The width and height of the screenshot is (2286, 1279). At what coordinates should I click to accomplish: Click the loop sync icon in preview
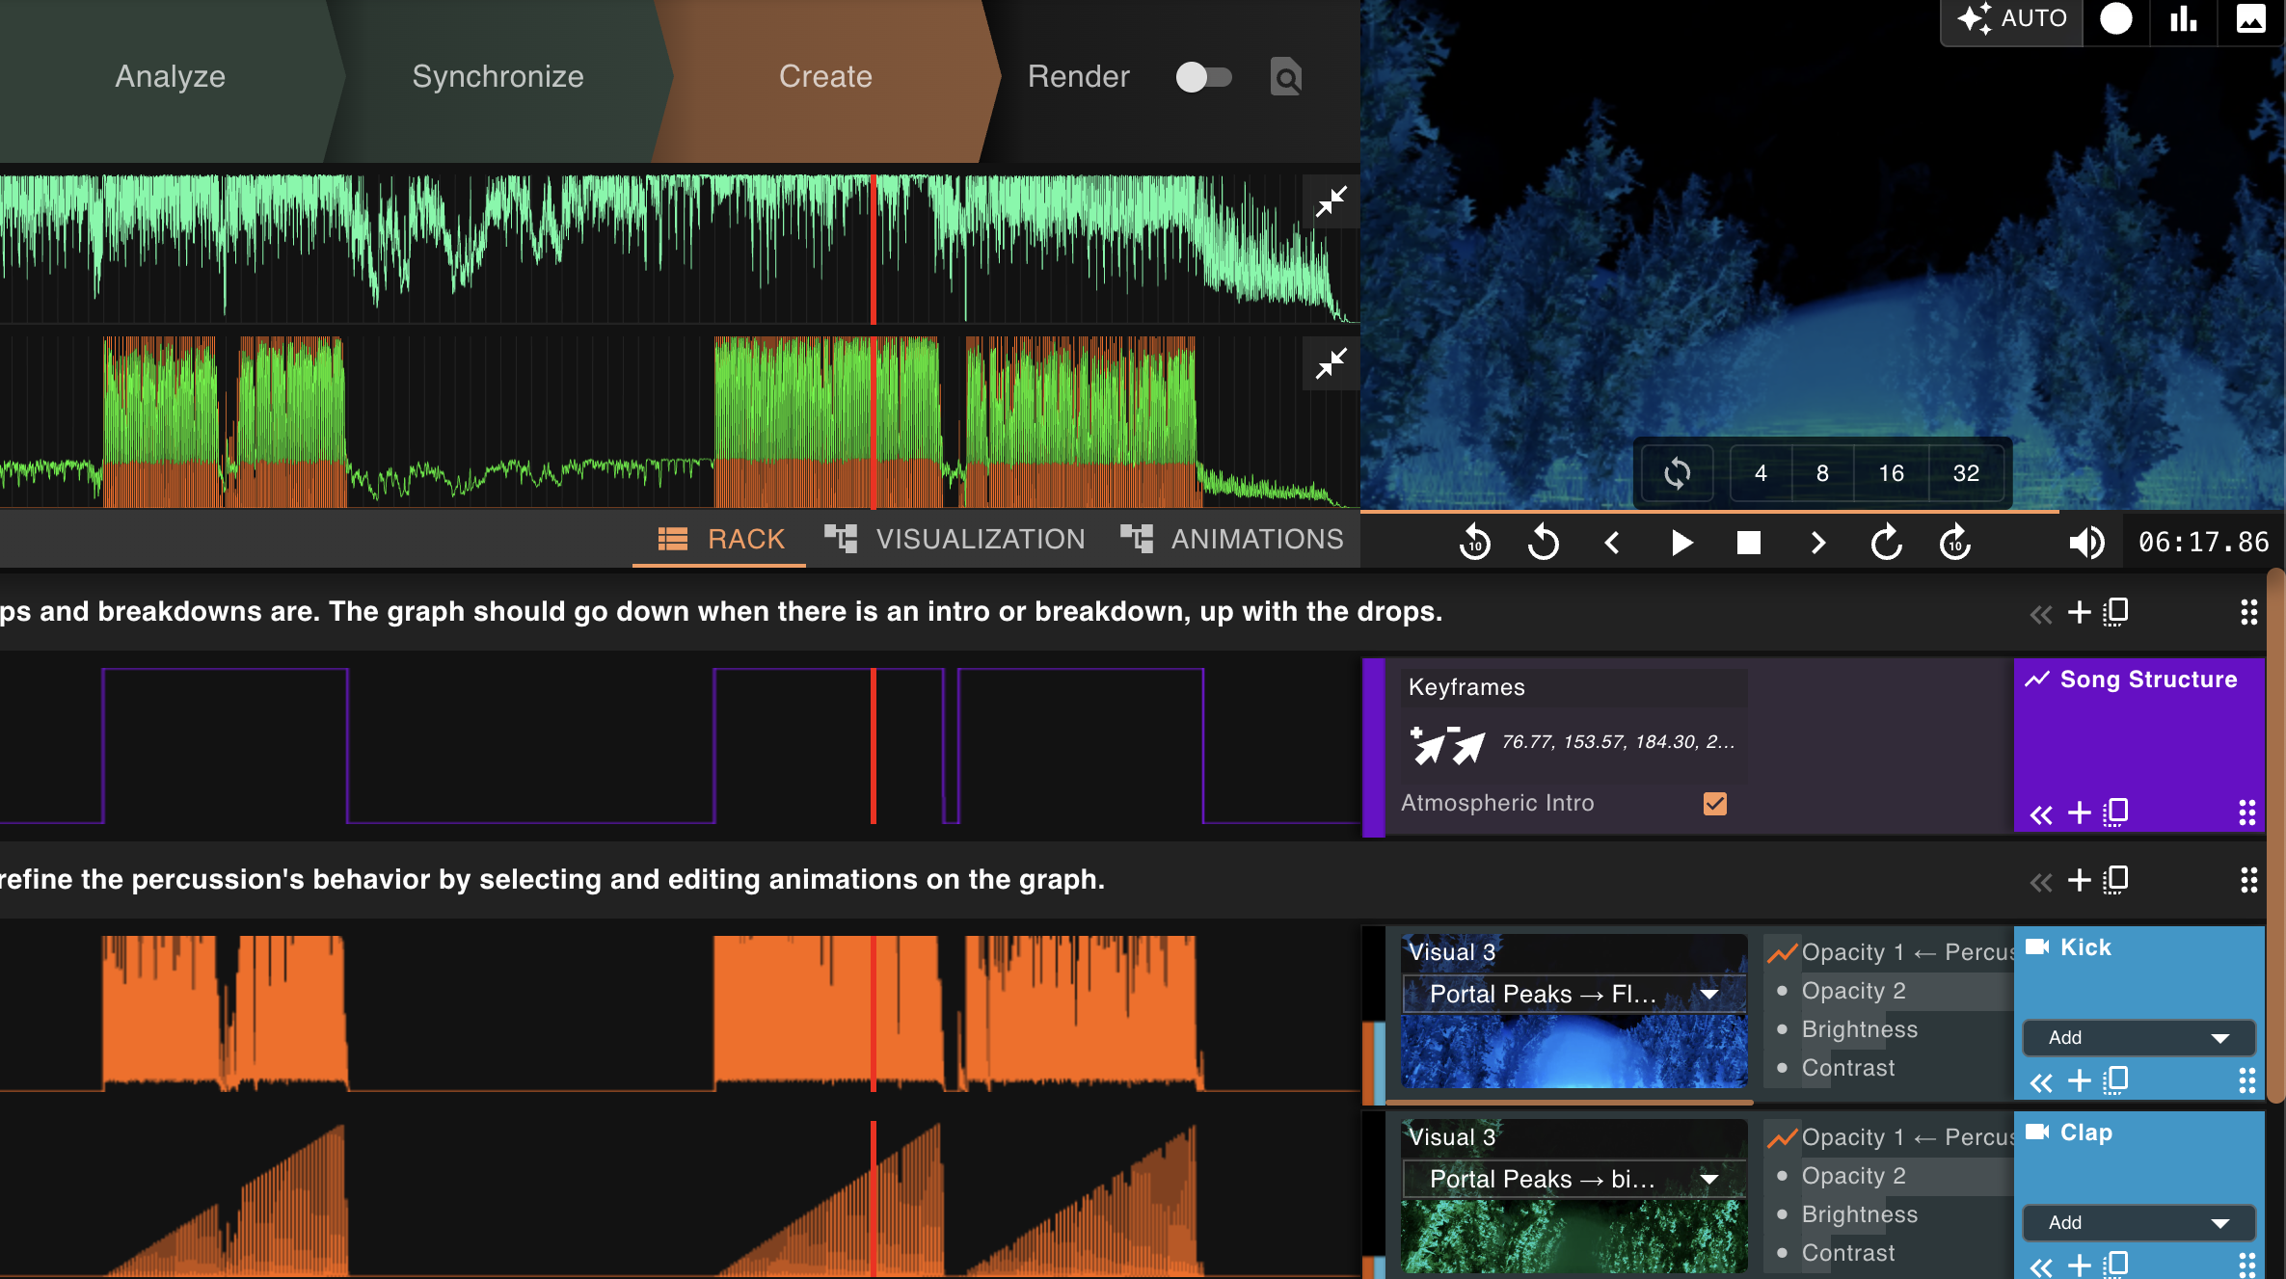(x=1677, y=473)
